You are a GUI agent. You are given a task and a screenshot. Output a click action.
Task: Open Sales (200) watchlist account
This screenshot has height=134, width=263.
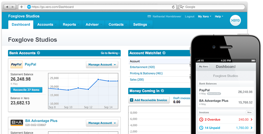pyautogui.click(x=137, y=80)
